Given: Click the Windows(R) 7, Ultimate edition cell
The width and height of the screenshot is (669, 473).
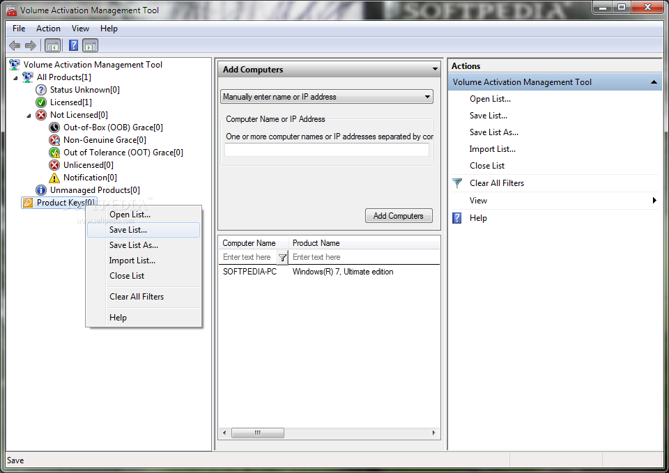Looking at the screenshot, I should pos(343,272).
